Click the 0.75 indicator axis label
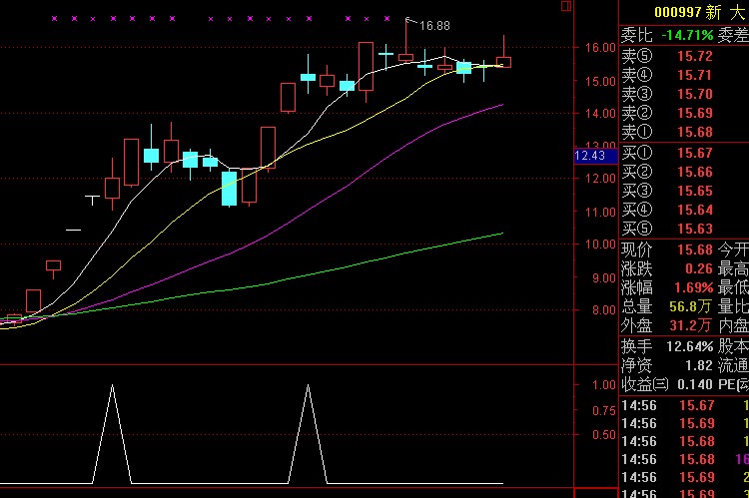This screenshot has height=498, width=749. pyautogui.click(x=604, y=410)
